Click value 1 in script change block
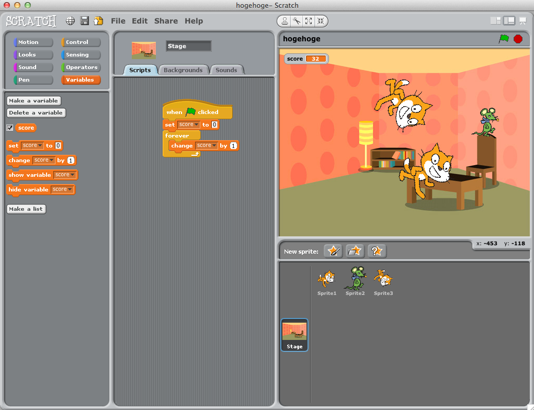 click(x=233, y=145)
